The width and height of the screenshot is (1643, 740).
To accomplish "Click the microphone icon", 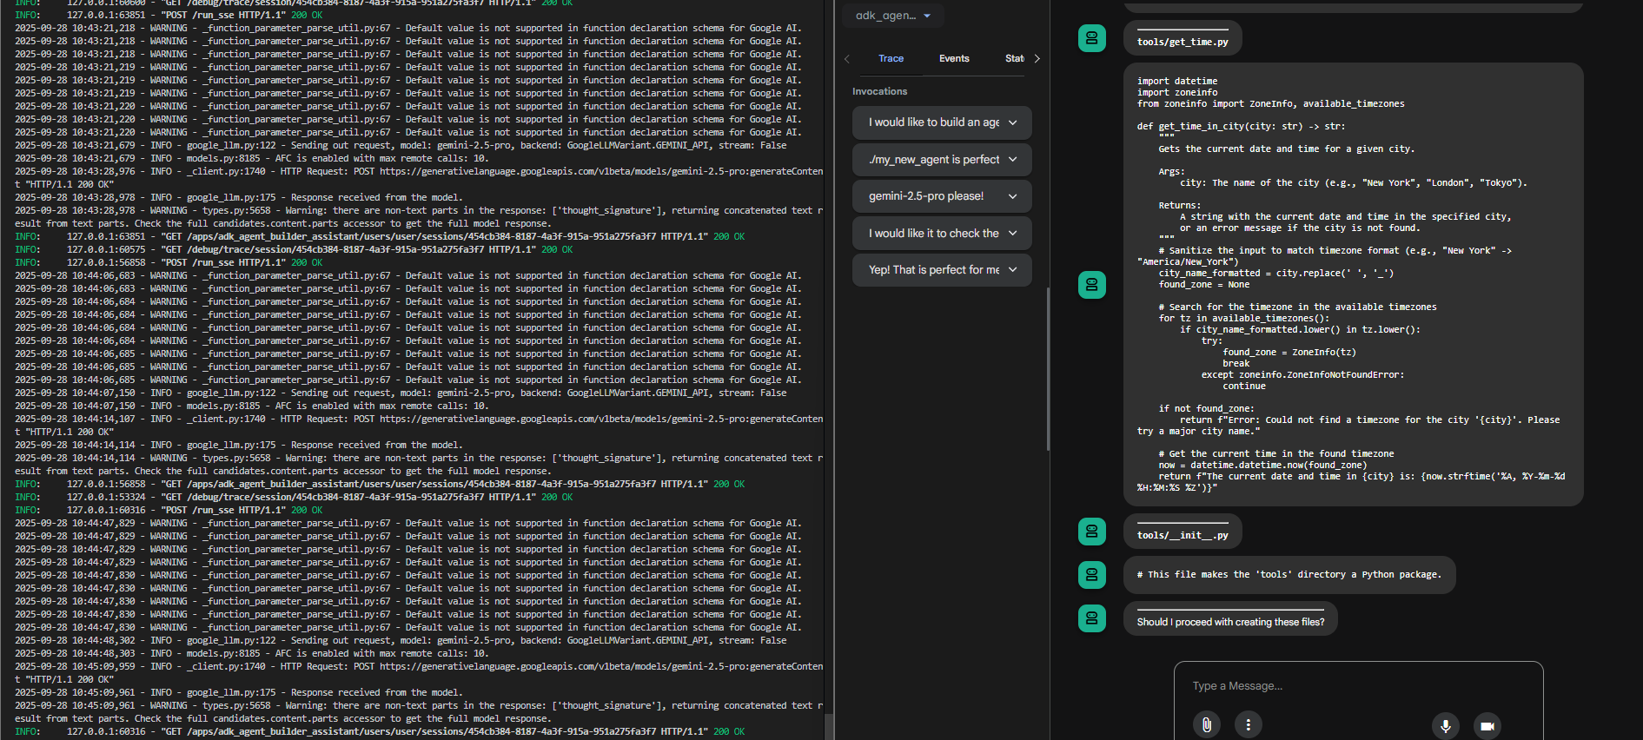I will (x=1446, y=725).
